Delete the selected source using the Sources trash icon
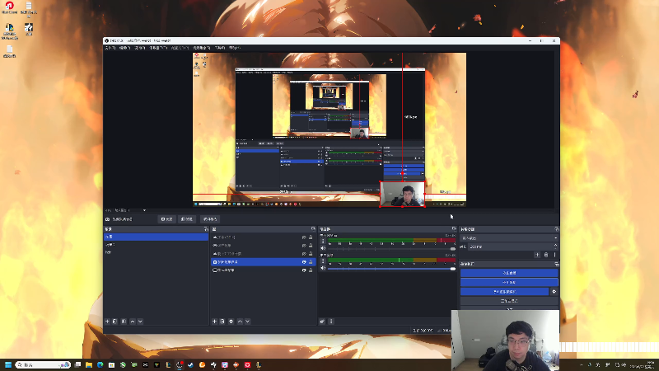 222,322
